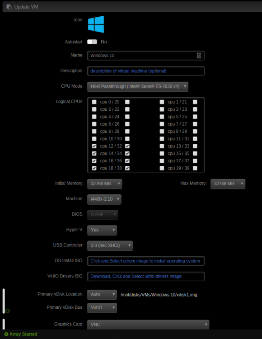The width and height of the screenshot is (262, 339).
Task: Check the cpu 19 checkbox
Action: 162,168
